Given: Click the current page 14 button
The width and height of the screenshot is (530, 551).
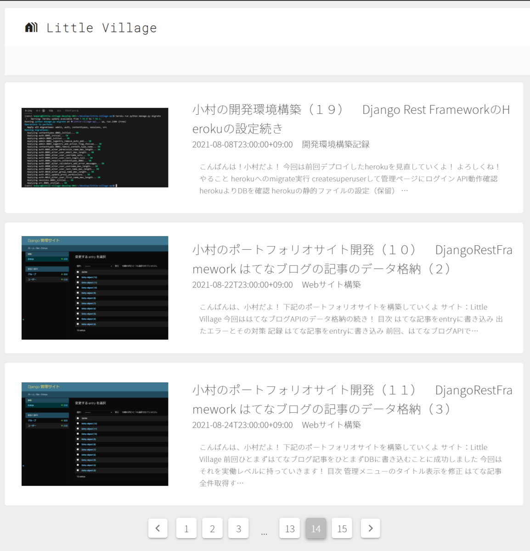Looking at the screenshot, I should (x=316, y=528).
